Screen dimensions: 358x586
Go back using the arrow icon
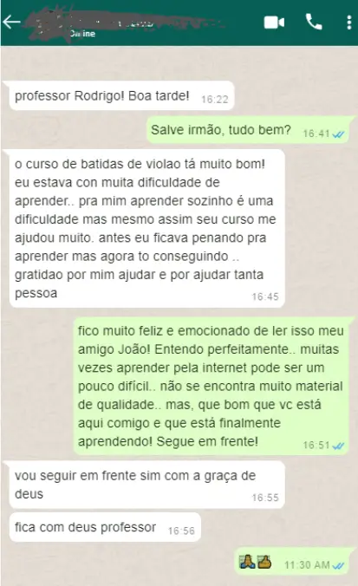(11, 22)
